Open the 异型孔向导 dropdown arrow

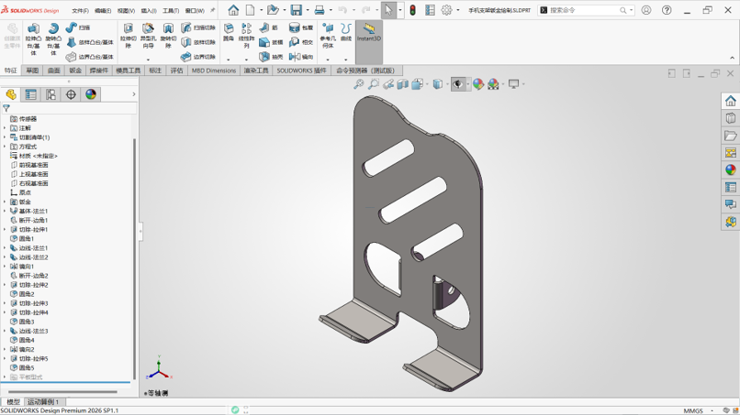point(148,60)
